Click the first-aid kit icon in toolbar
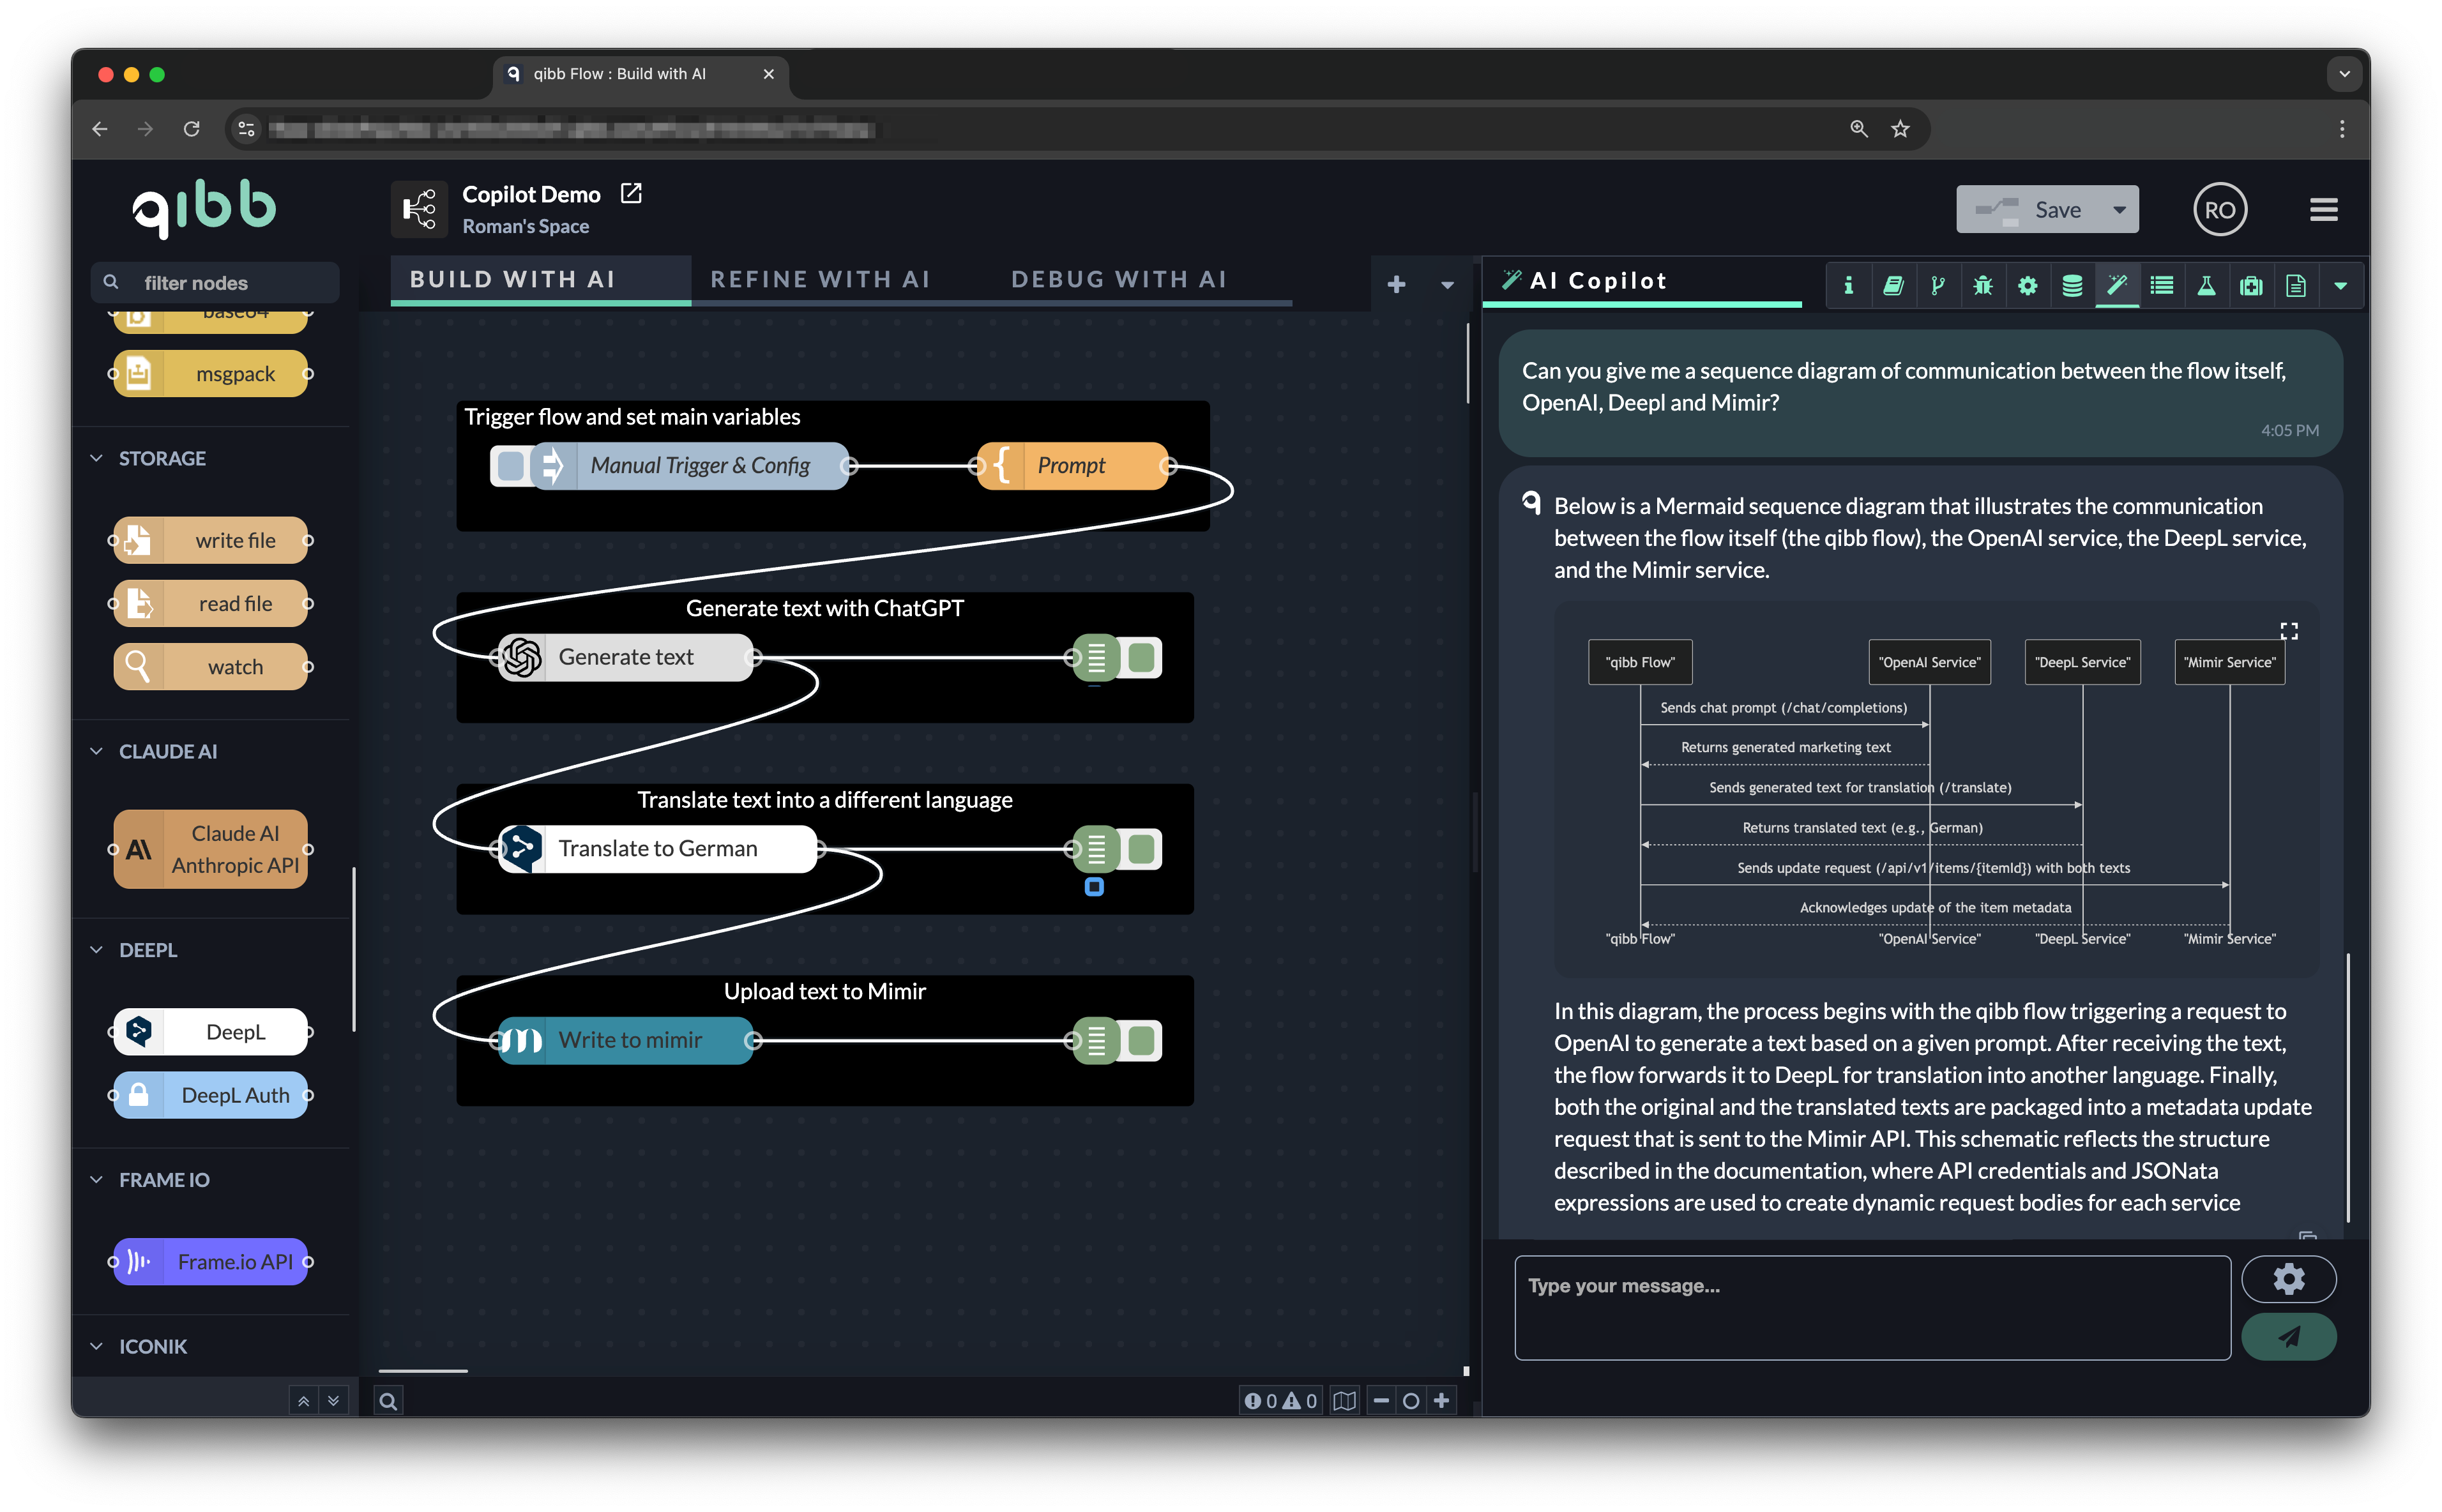Viewport: 2442px width, 1512px height. 2251,285
